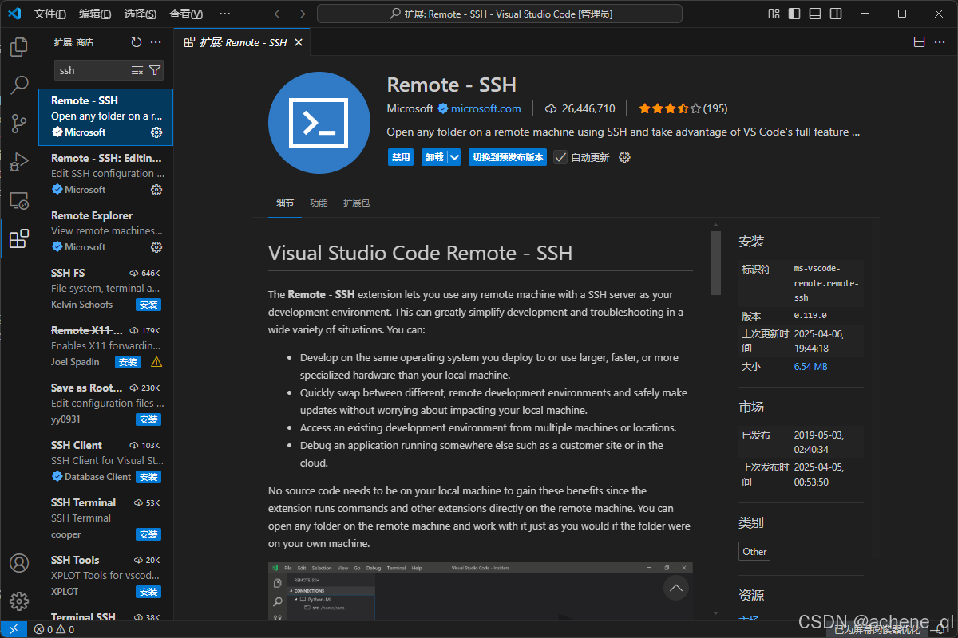Click the Disable button (禁用)
The image size is (958, 638).
coord(401,157)
